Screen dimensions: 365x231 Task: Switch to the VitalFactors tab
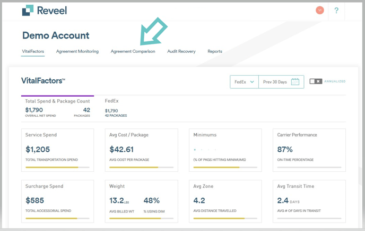[33, 51]
